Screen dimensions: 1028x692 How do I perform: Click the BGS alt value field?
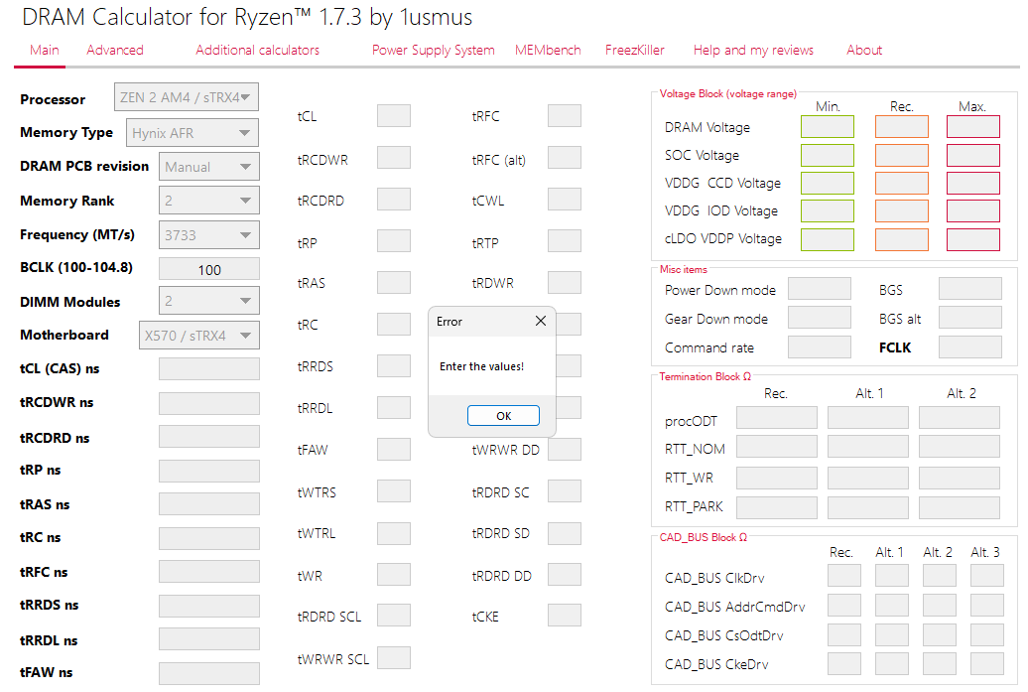[970, 318]
